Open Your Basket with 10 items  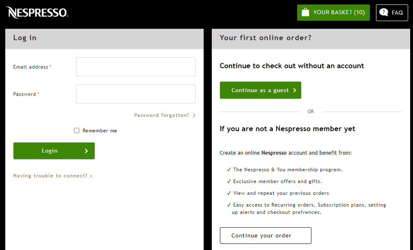pos(333,13)
